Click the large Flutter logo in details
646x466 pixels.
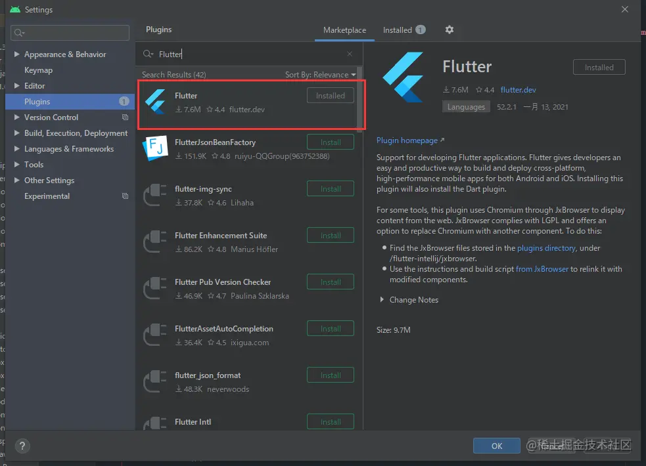point(403,77)
